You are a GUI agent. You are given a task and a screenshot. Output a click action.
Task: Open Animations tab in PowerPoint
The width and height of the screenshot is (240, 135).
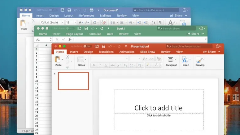tap(127, 52)
